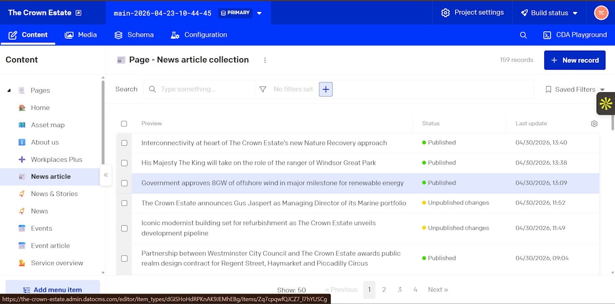Select News article sidebar item
Viewport: 615px width, 304px height.
click(51, 177)
